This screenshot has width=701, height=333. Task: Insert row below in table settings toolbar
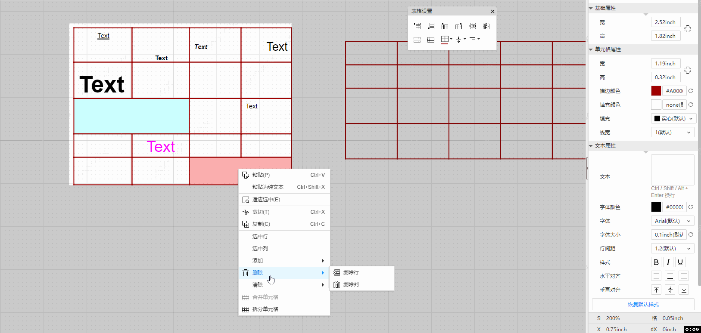point(431,26)
